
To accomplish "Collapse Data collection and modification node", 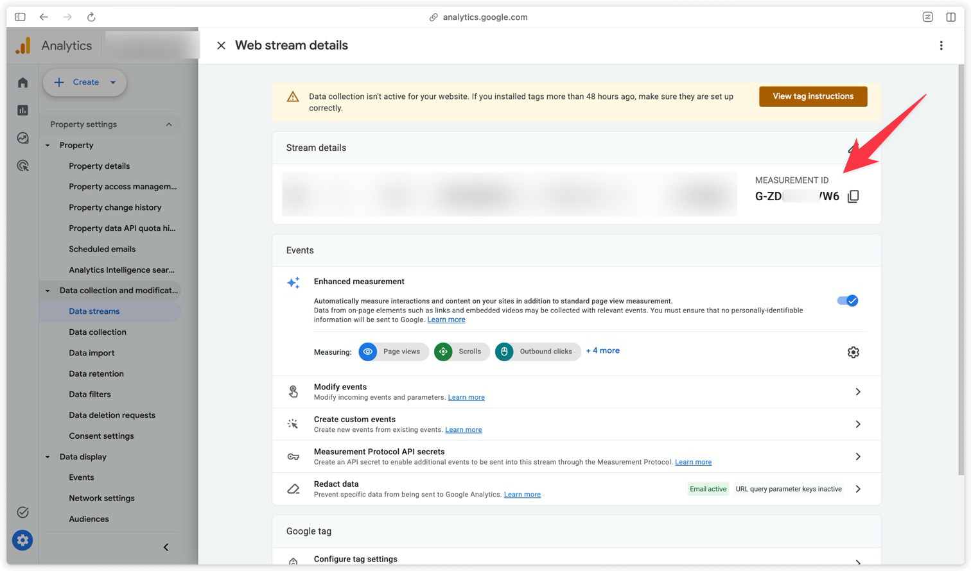I will (x=48, y=291).
